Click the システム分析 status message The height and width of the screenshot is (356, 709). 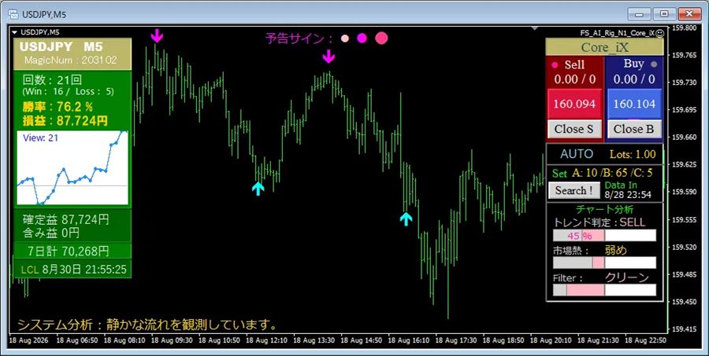point(147,325)
